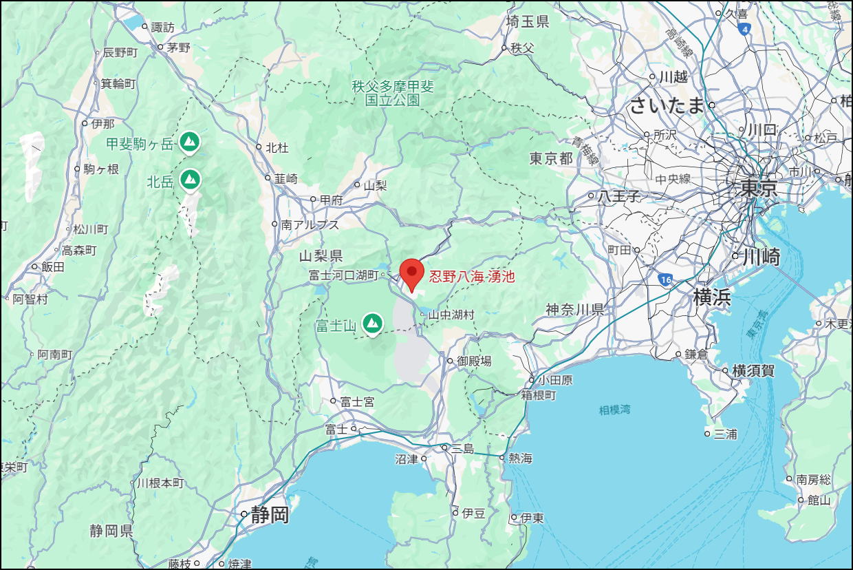Image resolution: width=853 pixels, height=570 pixels.
Task: Click the 横浜 city label
Action: pyautogui.click(x=712, y=298)
